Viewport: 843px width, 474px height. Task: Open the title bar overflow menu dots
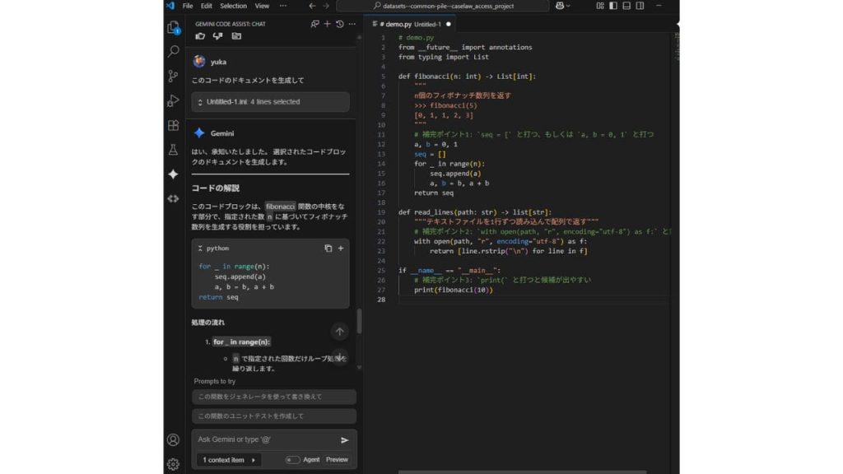click(283, 6)
